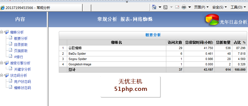Viewport: 248px width, 106px height.
Task: Click the Read mail icon
Action: [x=177, y=7]
